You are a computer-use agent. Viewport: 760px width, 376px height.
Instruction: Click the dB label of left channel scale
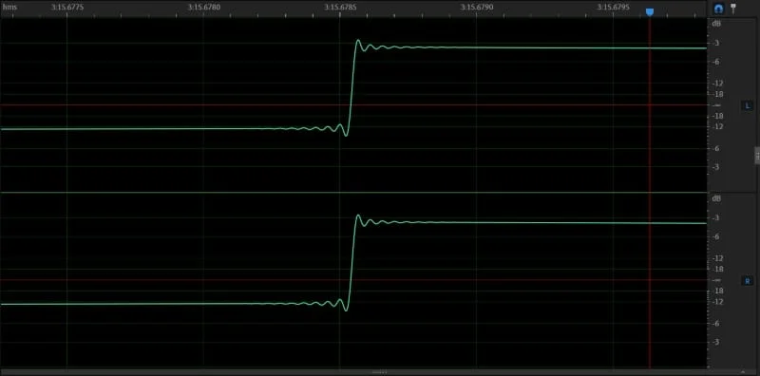pos(716,24)
